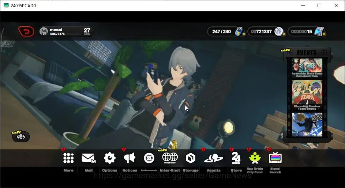Open the Gleaming Shadow Team Battle event
The height and width of the screenshot is (188, 345).
tap(307, 95)
